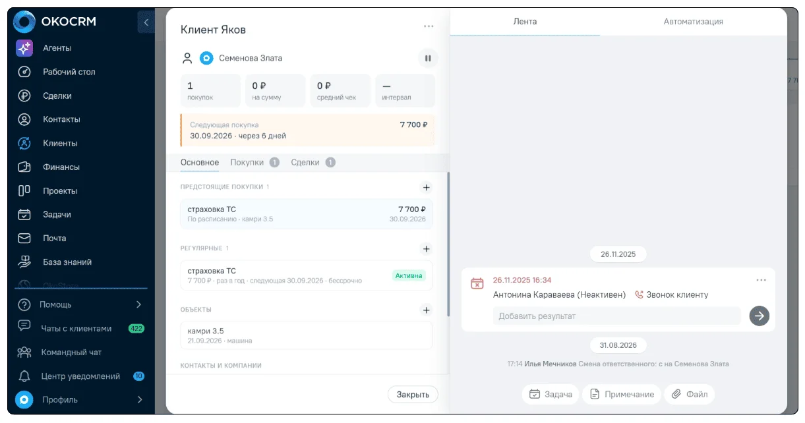Click the 26.11.2025 16:34 task date
The height and width of the screenshot is (423, 805).
click(x=522, y=280)
